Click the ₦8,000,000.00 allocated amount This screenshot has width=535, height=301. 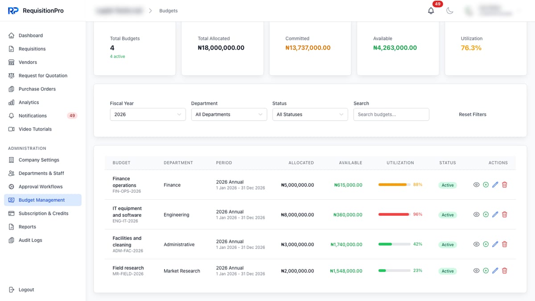297,215
